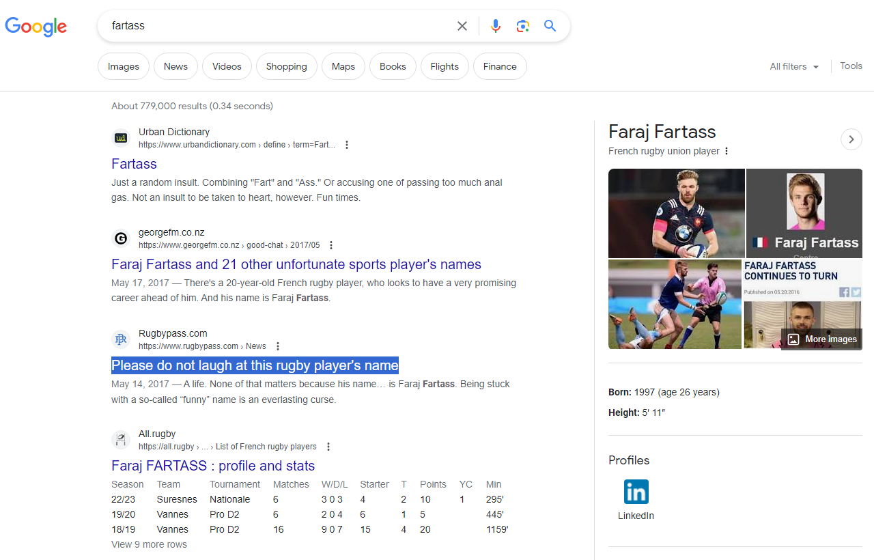
Task: Switch to the Videos filter tab
Action: pos(227,66)
